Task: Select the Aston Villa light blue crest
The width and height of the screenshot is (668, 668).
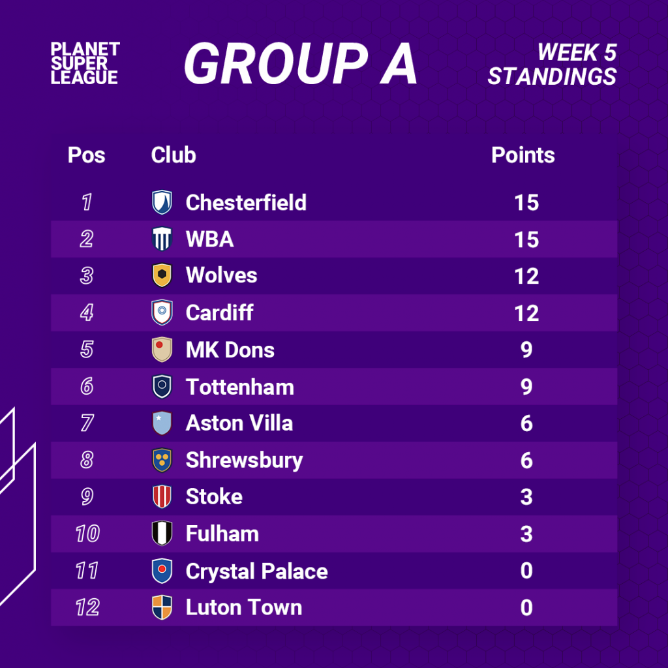Action: [162, 423]
